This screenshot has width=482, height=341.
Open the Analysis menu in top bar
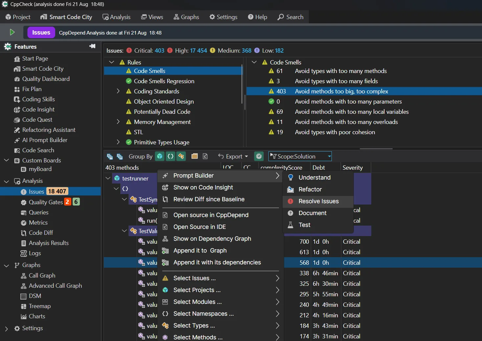tap(116, 17)
